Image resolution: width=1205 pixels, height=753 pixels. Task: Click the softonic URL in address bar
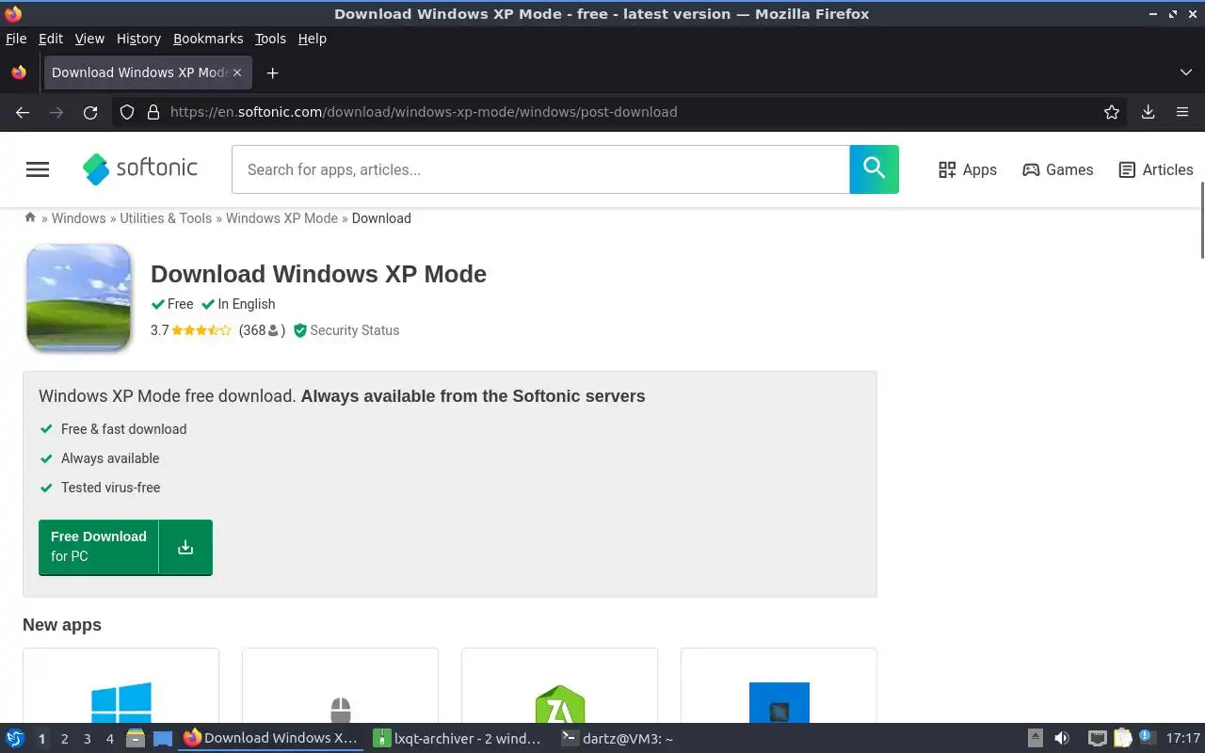coord(424,112)
